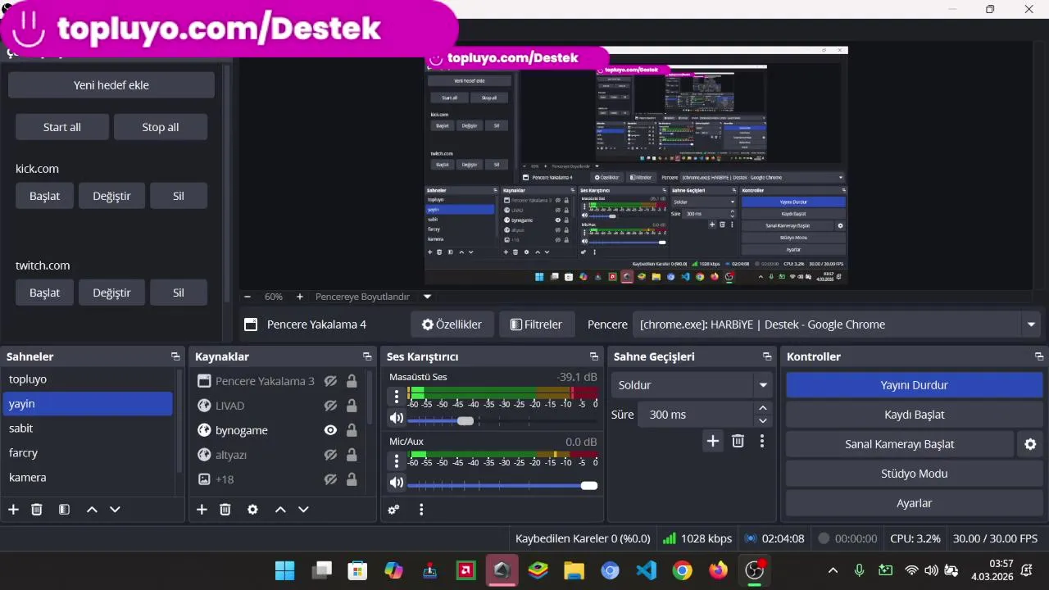The image size is (1049, 590).
Task: Move selected source up in Kaynaklar
Action: [280, 510]
